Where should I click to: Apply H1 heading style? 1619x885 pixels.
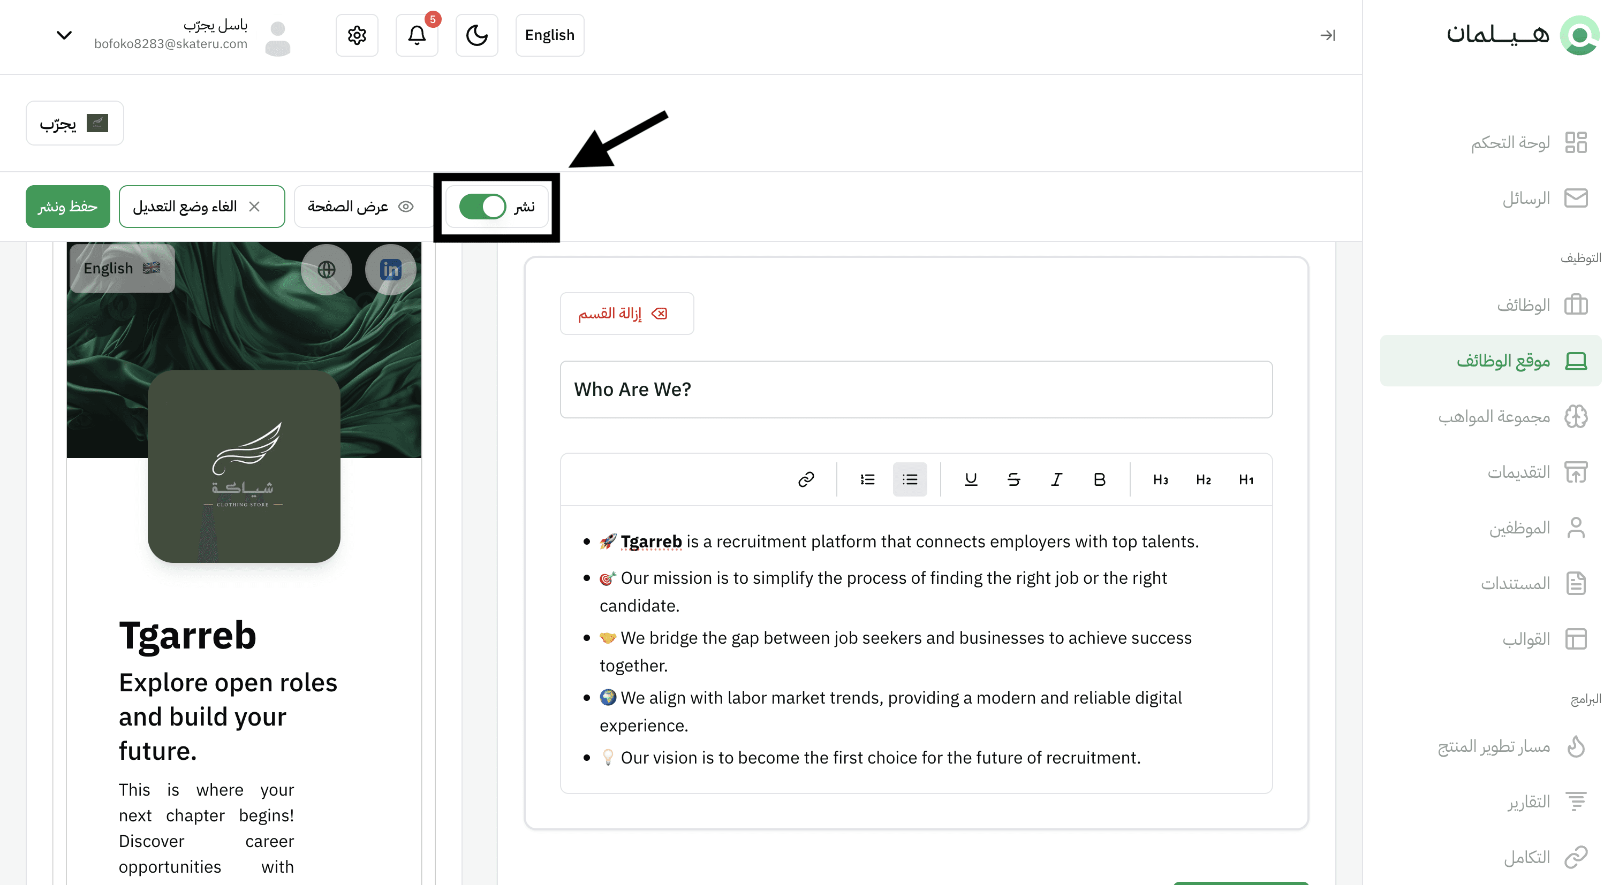[1246, 480]
